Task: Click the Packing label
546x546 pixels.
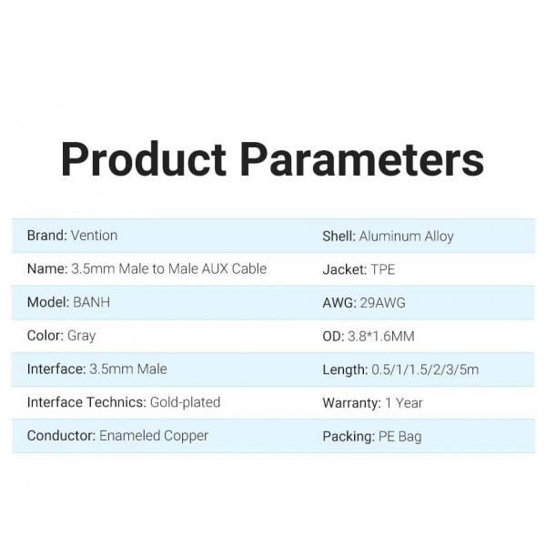Action: tap(348, 437)
